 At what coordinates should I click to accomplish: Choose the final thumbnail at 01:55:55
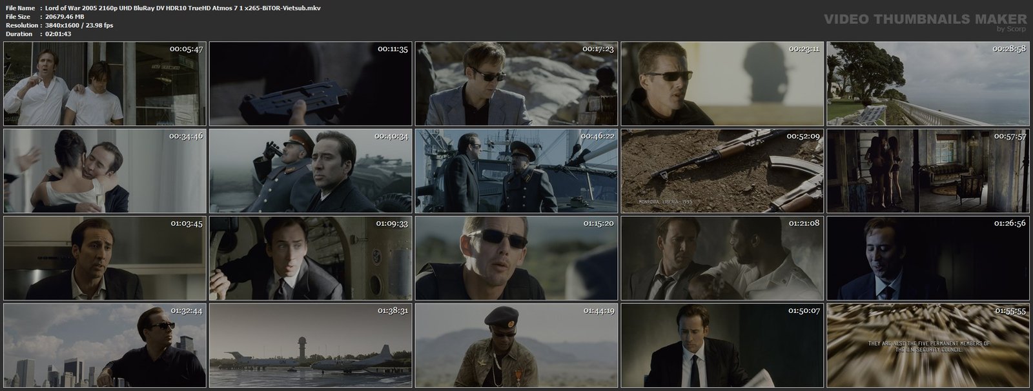(x=928, y=345)
